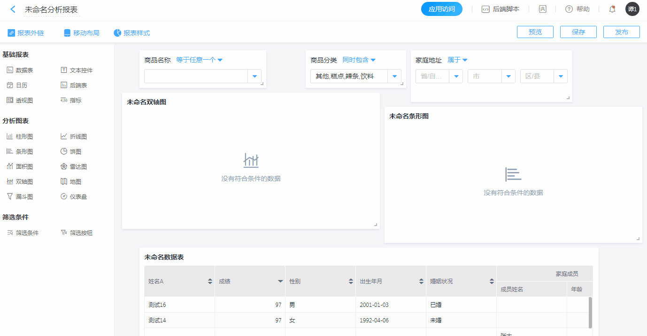Add a dashboard gauge (仪表盘) widget
This screenshot has width=647, height=336.
click(x=74, y=197)
